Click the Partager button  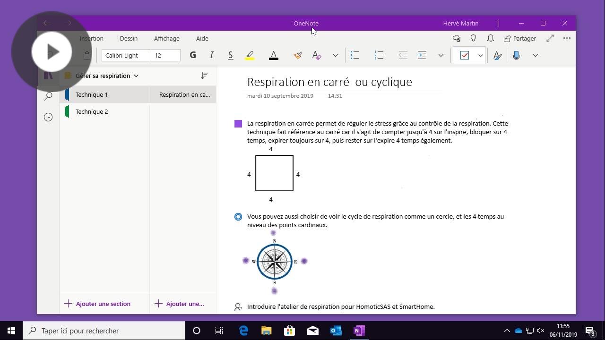click(520, 38)
